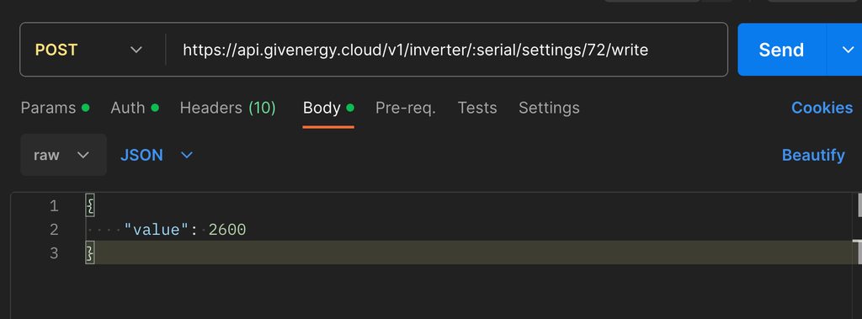Open the JSON format dropdown
This screenshot has width=862, height=319.
click(156, 155)
